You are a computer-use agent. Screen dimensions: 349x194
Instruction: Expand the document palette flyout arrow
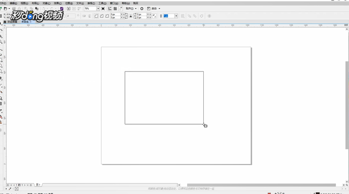(x=6, y=189)
